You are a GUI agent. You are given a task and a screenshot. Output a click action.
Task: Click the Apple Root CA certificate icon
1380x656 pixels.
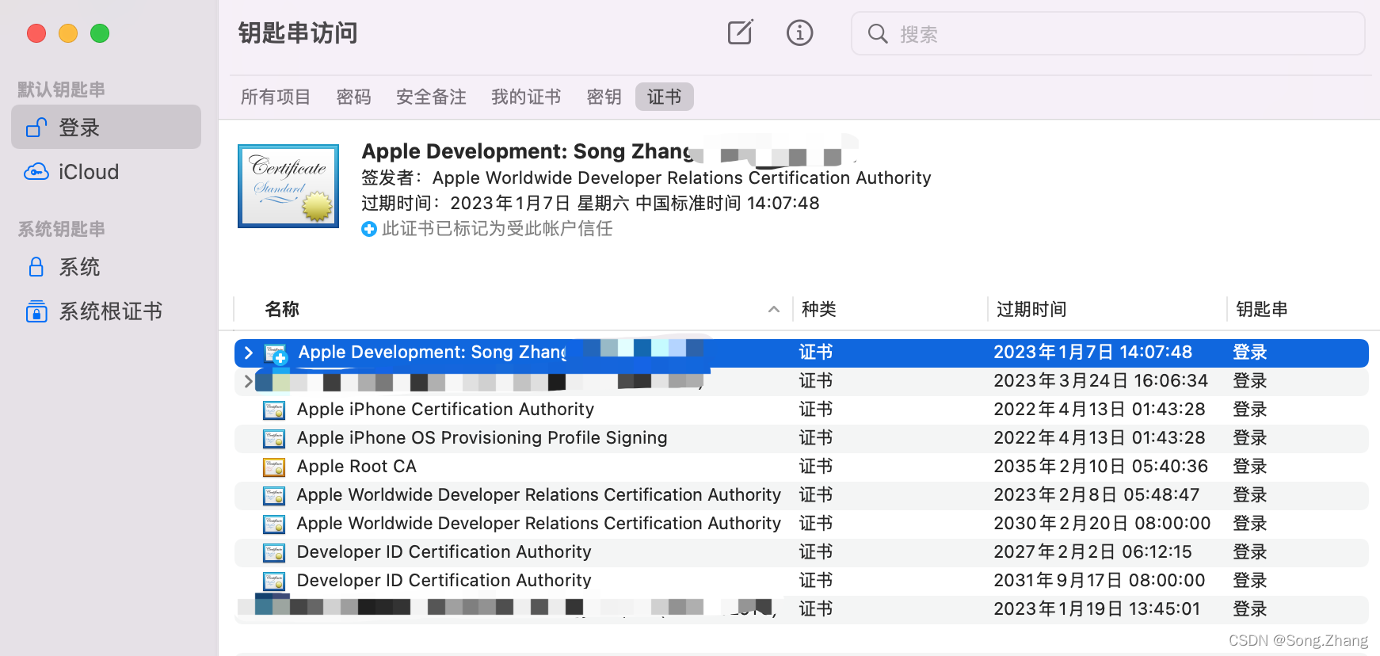(274, 467)
